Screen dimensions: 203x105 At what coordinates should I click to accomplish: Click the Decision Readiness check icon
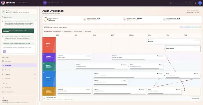[164, 19]
